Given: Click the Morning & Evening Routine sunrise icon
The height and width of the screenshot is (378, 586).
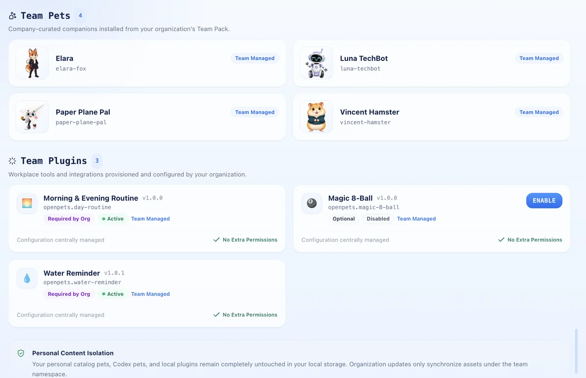Looking at the screenshot, I should [x=27, y=203].
